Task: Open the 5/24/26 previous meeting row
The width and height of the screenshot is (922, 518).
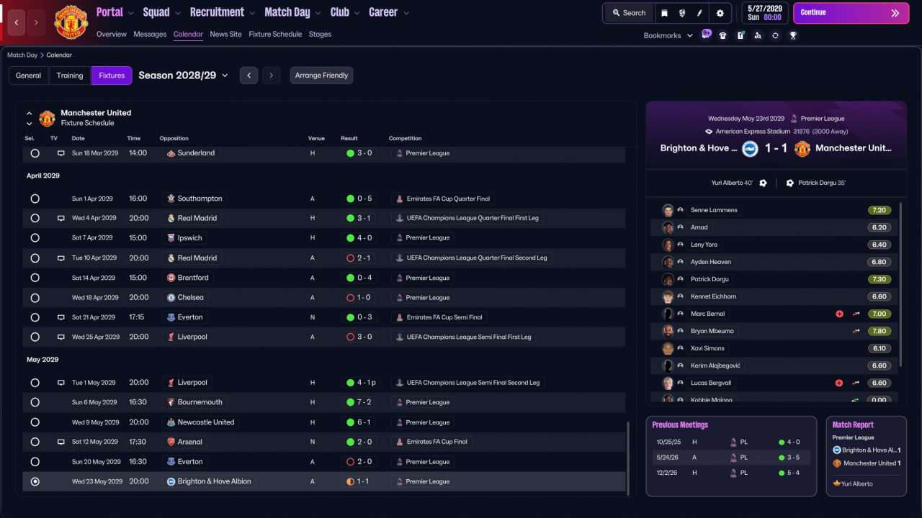Action: (x=731, y=457)
